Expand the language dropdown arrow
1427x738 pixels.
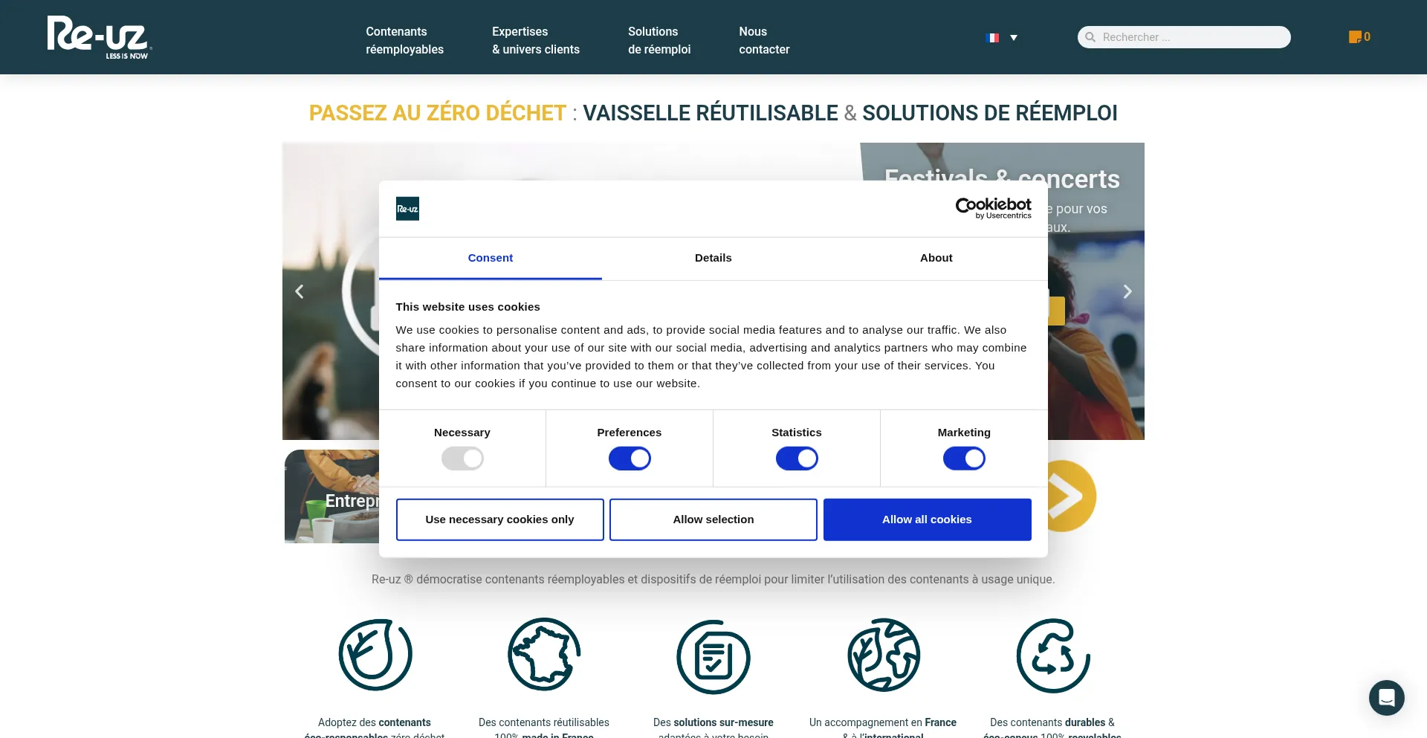pos(1014,38)
